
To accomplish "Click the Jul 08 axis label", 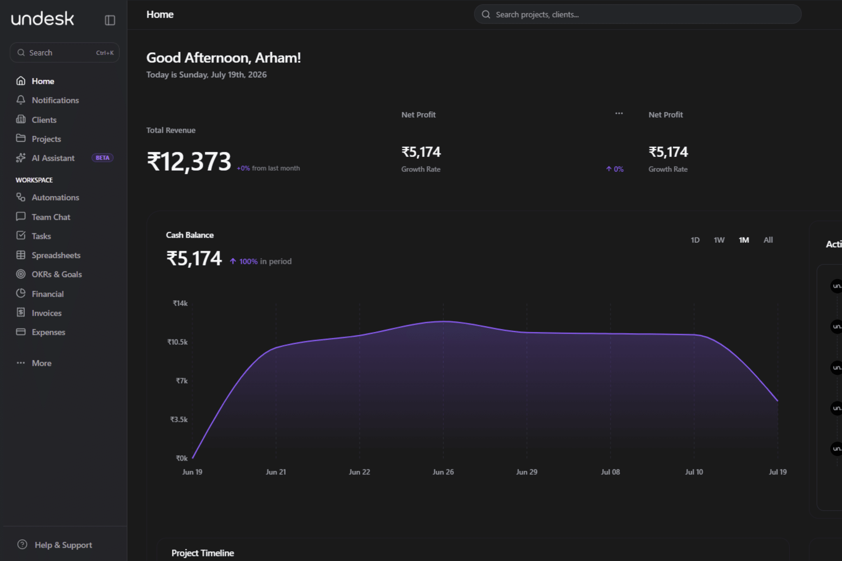I will [610, 472].
